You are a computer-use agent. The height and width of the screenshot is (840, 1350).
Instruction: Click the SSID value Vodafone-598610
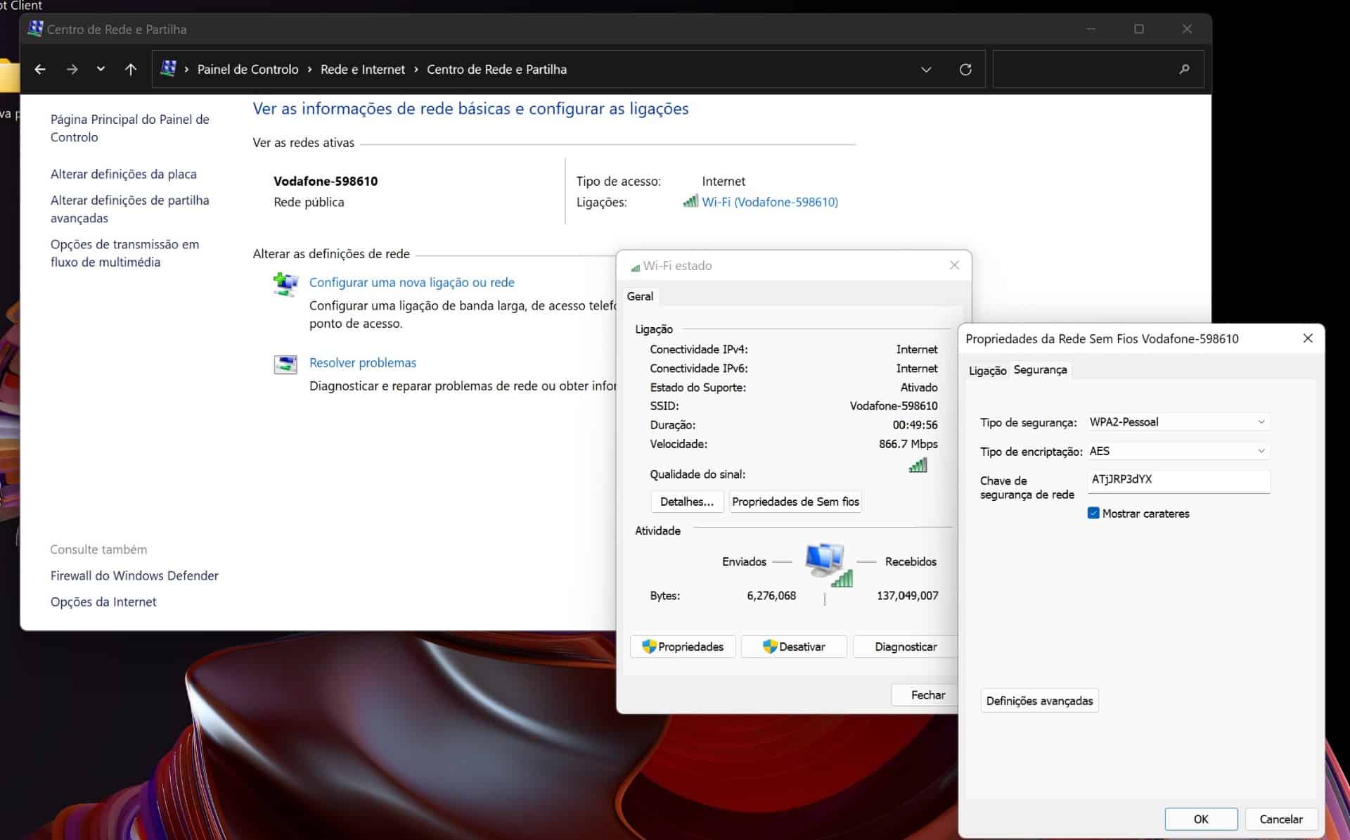coord(894,406)
